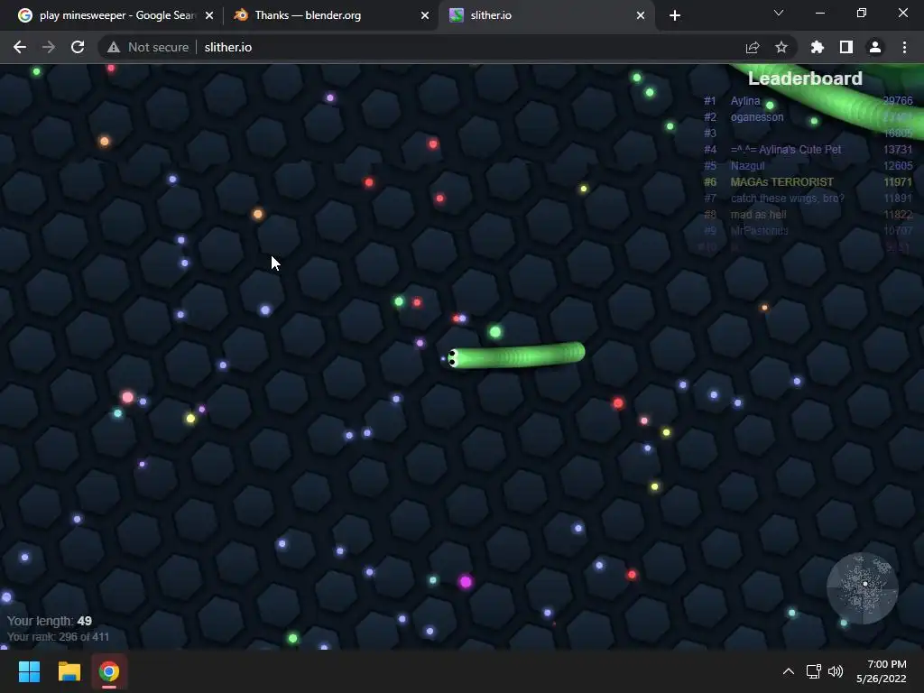Click leaderboard entry catch these wings, bro?
The height and width of the screenshot is (693, 924).
pos(787,198)
